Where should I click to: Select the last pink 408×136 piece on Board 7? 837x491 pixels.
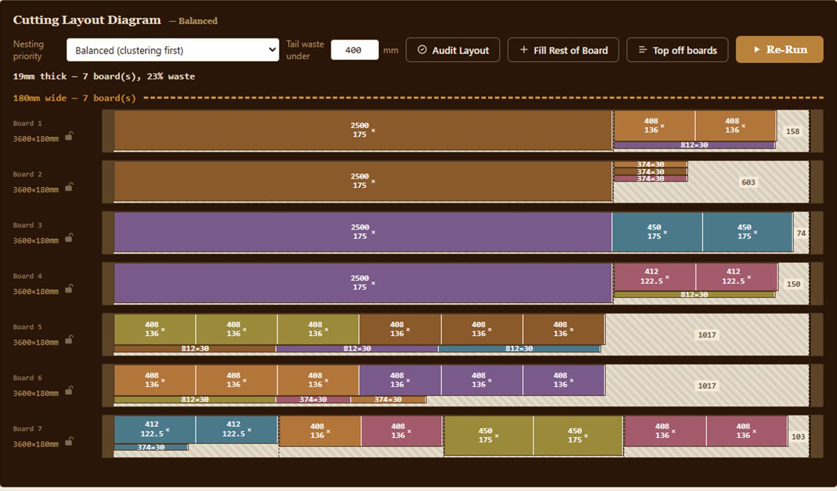(x=747, y=431)
